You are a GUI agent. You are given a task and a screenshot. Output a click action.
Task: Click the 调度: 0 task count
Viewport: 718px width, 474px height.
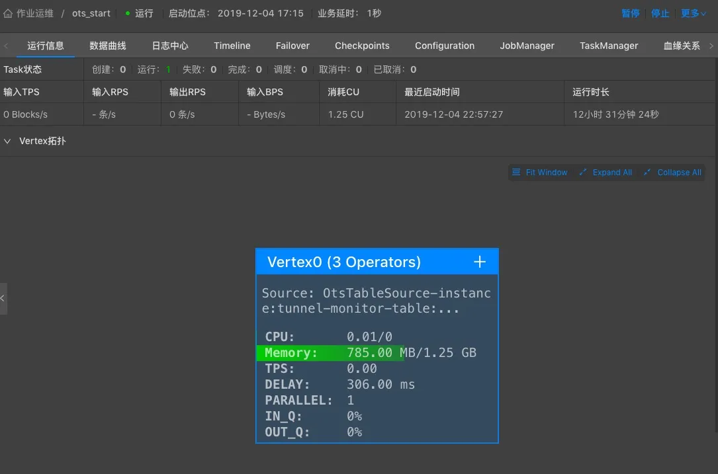291,69
